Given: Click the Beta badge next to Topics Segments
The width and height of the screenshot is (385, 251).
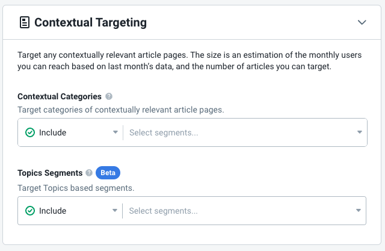Looking at the screenshot, I should click(x=108, y=173).
